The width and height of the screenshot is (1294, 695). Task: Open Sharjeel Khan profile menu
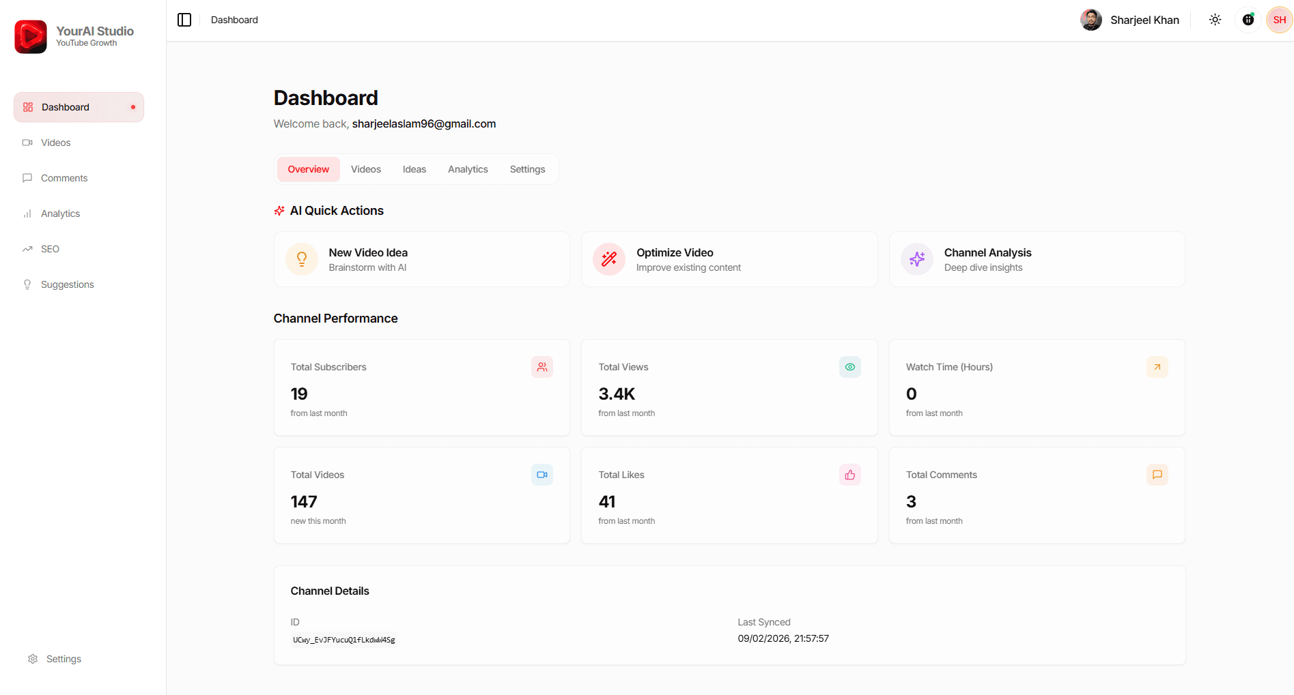point(1130,20)
